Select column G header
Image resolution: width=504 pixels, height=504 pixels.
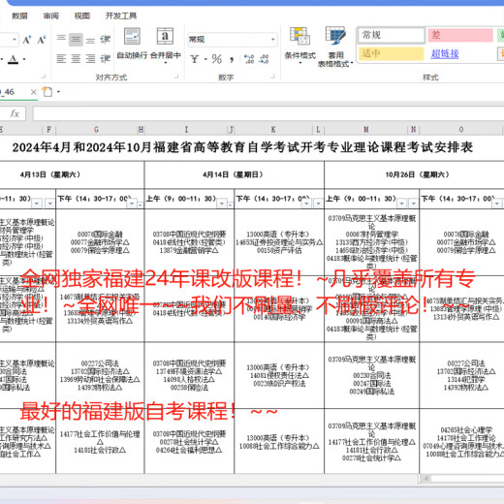point(96,130)
